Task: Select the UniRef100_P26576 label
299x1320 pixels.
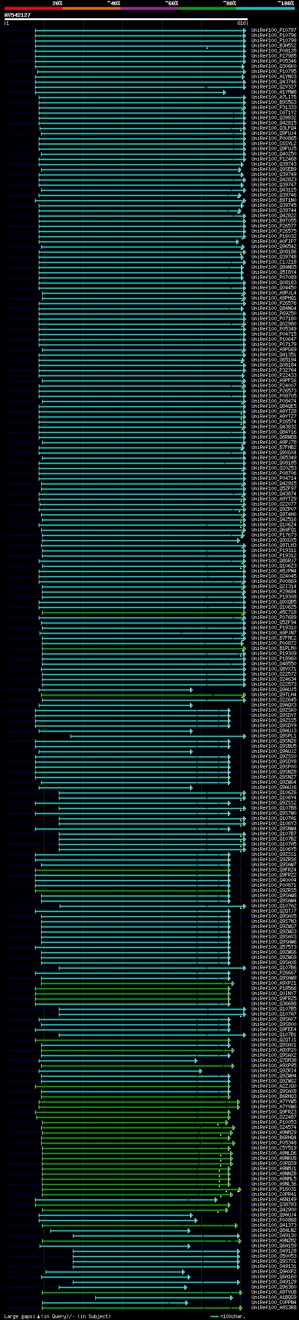Action: (x=274, y=303)
